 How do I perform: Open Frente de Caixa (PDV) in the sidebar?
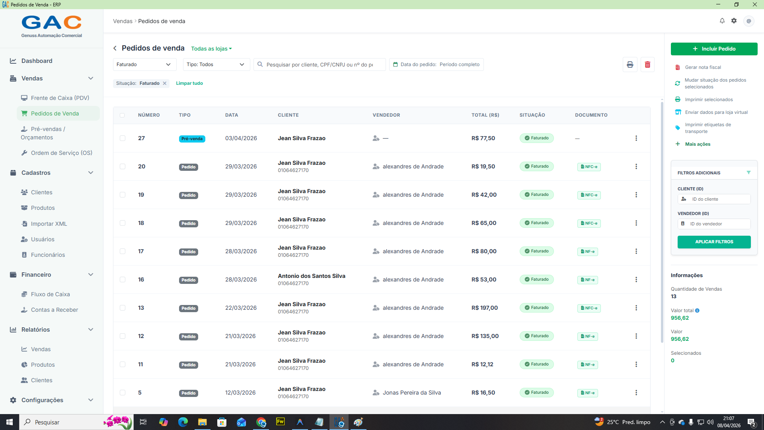point(60,98)
